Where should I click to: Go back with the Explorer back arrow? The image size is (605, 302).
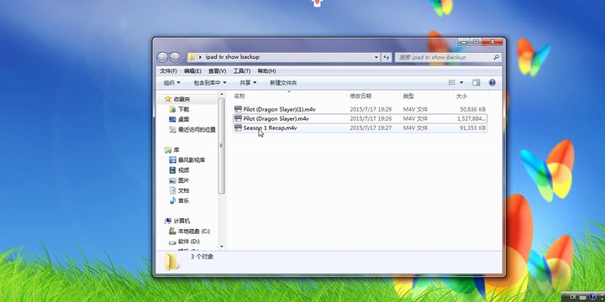(162, 57)
